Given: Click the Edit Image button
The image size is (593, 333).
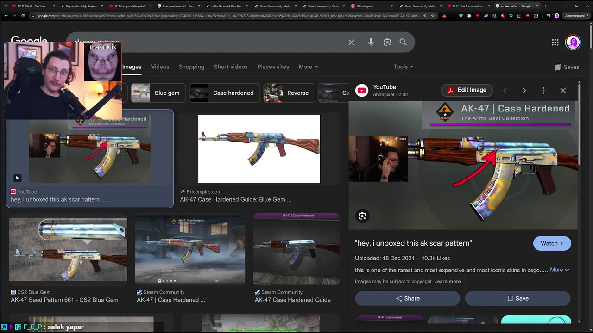Looking at the screenshot, I should (467, 90).
